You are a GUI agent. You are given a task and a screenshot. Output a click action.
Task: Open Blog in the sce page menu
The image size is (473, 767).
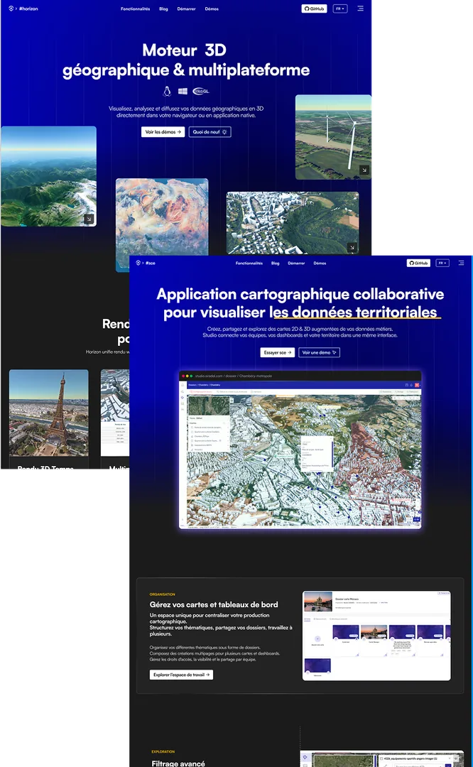point(276,263)
